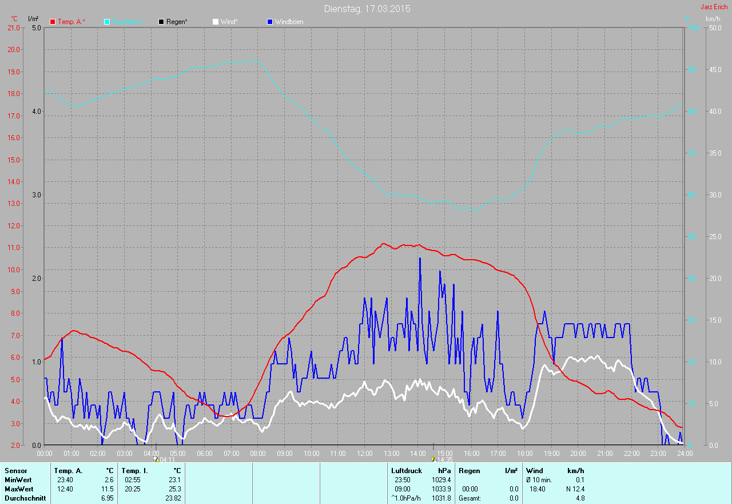This screenshot has width=732, height=504.
Task: Select the "MaxWert" row label
Action: point(19,489)
